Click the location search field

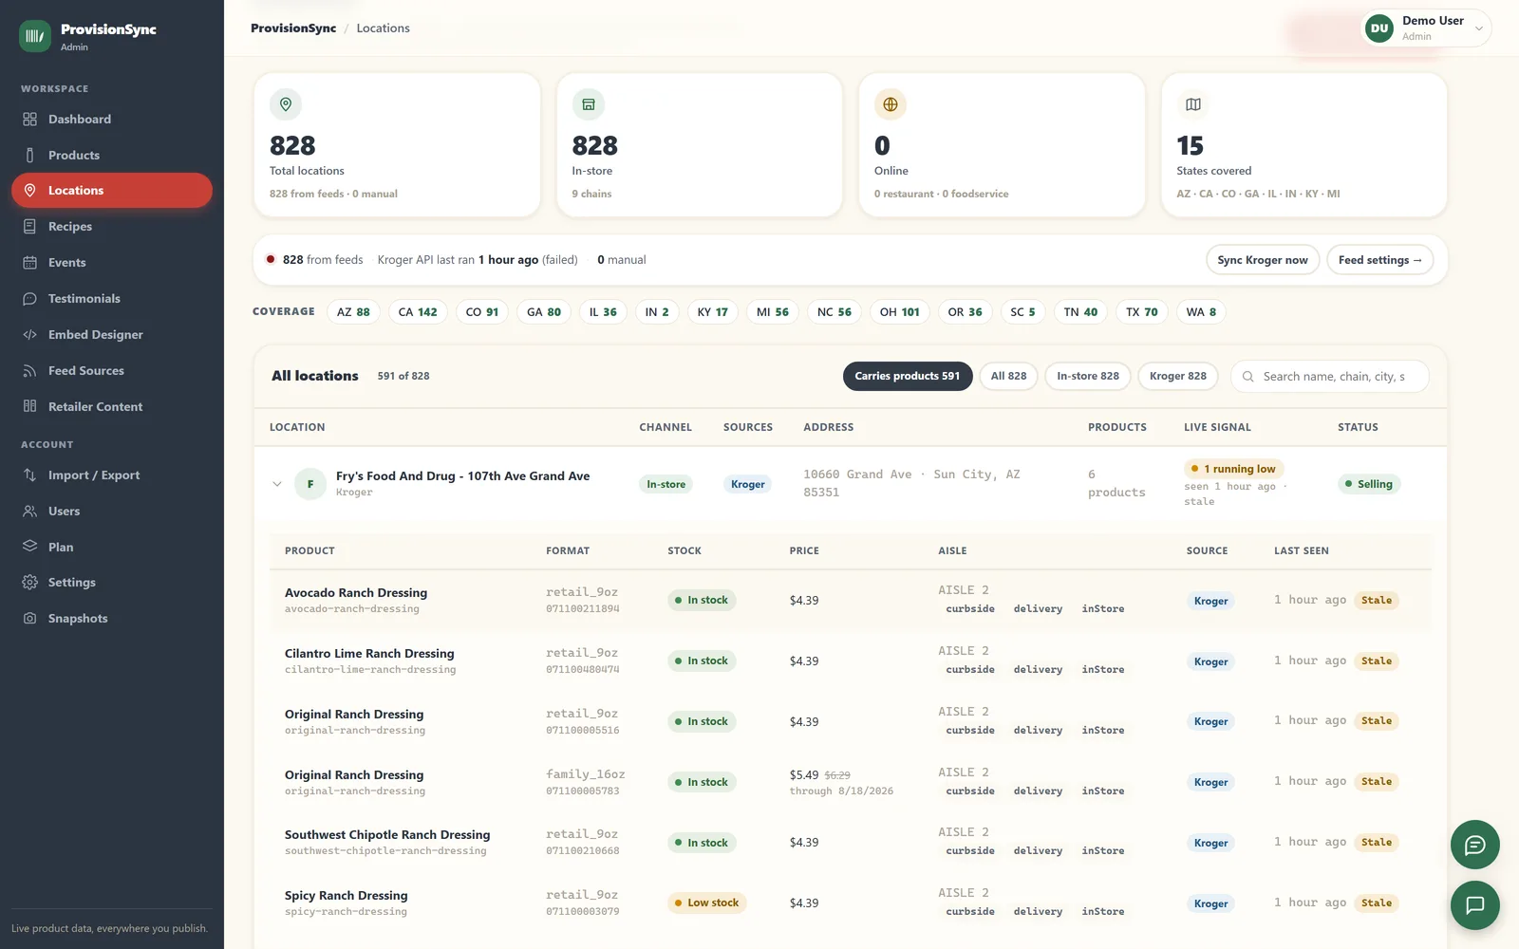[1330, 377]
